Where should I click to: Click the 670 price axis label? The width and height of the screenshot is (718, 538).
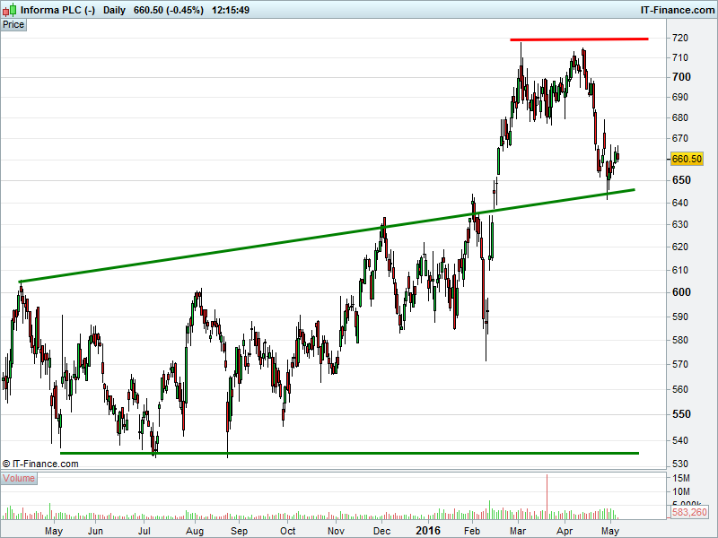(680, 138)
